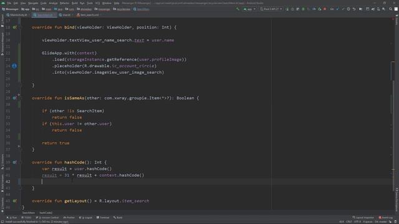Viewport: 399px width, 224px height.
Task: Click the Make Project hammer icon
Action: point(238,9)
